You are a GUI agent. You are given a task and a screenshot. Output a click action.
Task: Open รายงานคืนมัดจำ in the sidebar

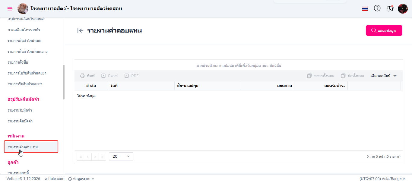tap(20, 121)
